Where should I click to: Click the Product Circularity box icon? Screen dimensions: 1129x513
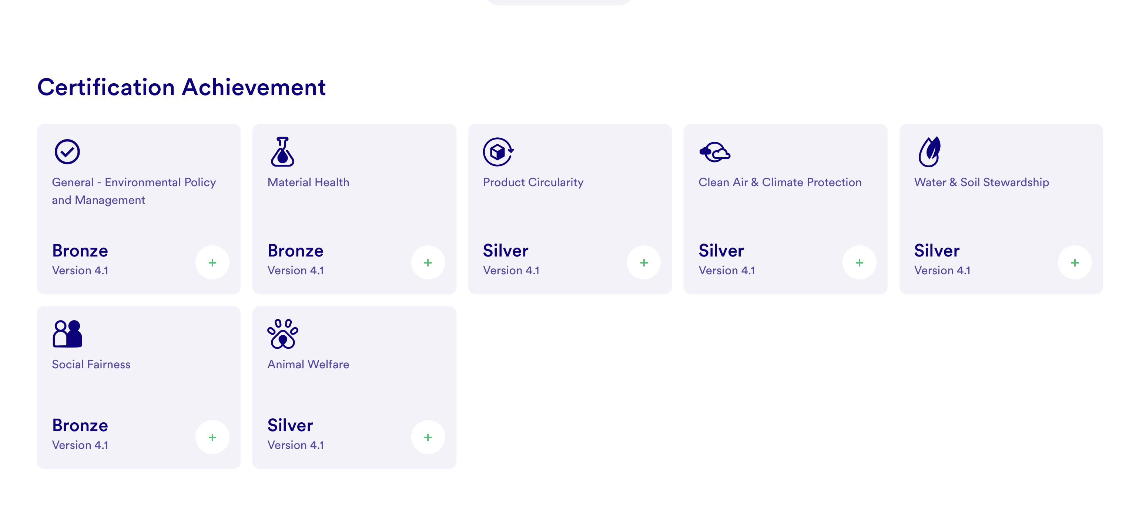point(498,152)
